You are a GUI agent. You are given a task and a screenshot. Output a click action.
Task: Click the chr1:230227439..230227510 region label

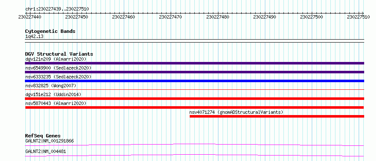pyautogui.click(x=57, y=9)
